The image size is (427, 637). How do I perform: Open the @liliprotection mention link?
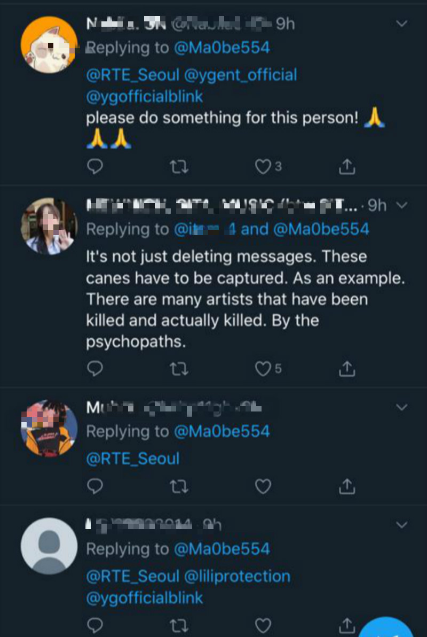tap(237, 576)
